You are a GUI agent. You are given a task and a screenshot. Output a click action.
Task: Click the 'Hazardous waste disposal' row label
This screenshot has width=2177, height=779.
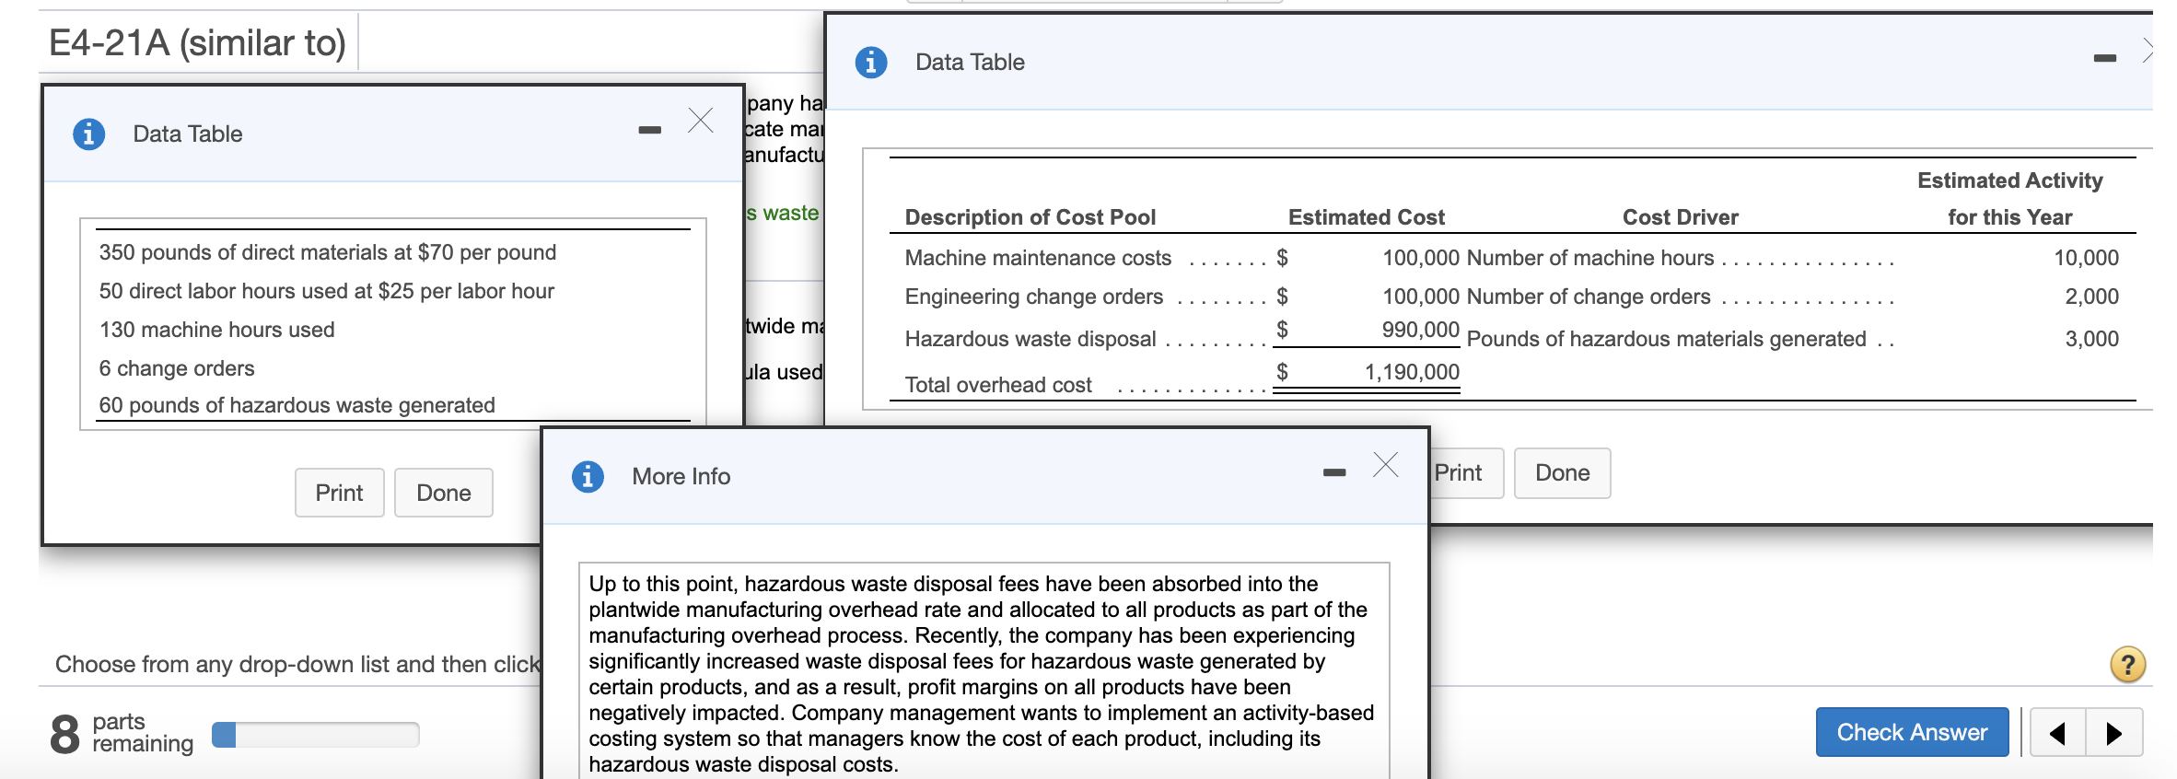[x=1030, y=339]
